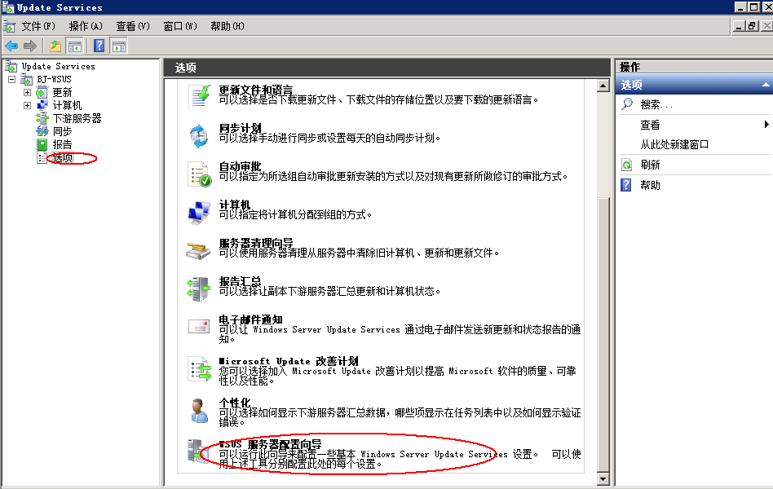Click the Update Services title bar app icon
This screenshot has width=773, height=489.
(x=8, y=7)
